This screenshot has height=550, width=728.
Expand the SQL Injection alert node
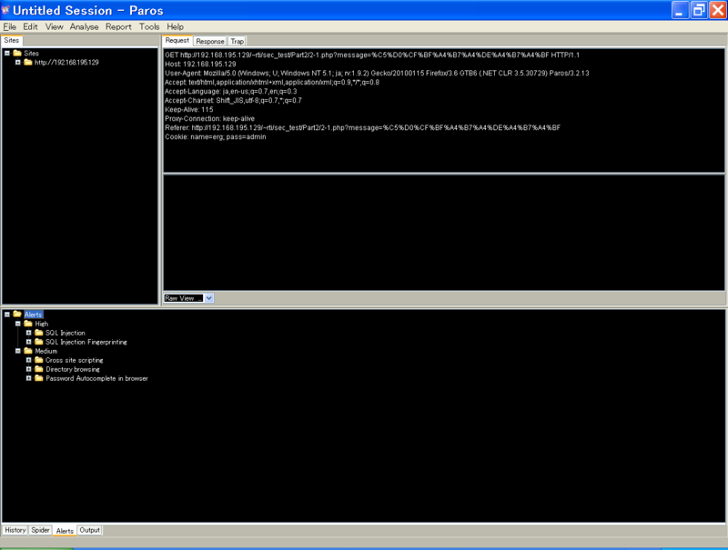[x=29, y=333]
